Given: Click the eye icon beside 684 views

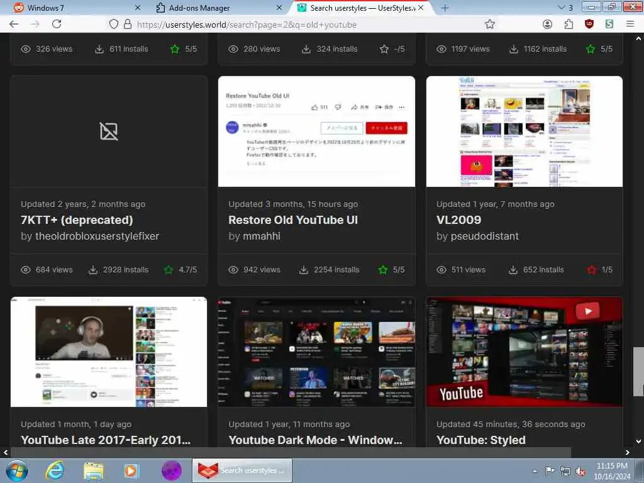Looking at the screenshot, I should pos(25,270).
